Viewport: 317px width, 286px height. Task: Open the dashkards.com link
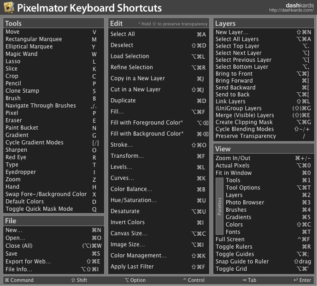(291, 10)
